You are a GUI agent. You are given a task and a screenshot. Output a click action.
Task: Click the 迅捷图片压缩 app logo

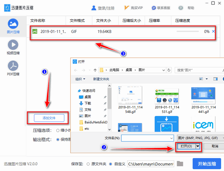click(7, 8)
